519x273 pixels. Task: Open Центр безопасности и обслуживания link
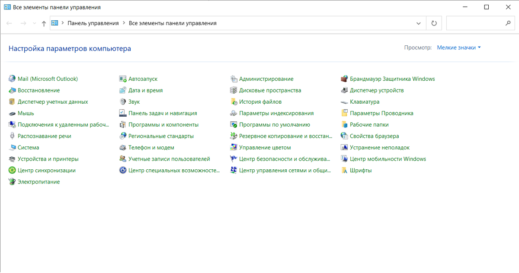point(285,159)
